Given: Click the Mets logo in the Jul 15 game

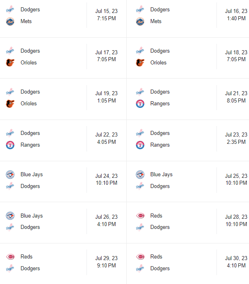Looking at the screenshot, I should point(10,21).
